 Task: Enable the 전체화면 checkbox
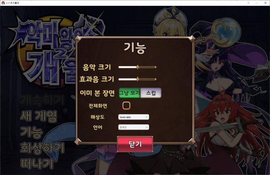pyautogui.click(x=126, y=105)
